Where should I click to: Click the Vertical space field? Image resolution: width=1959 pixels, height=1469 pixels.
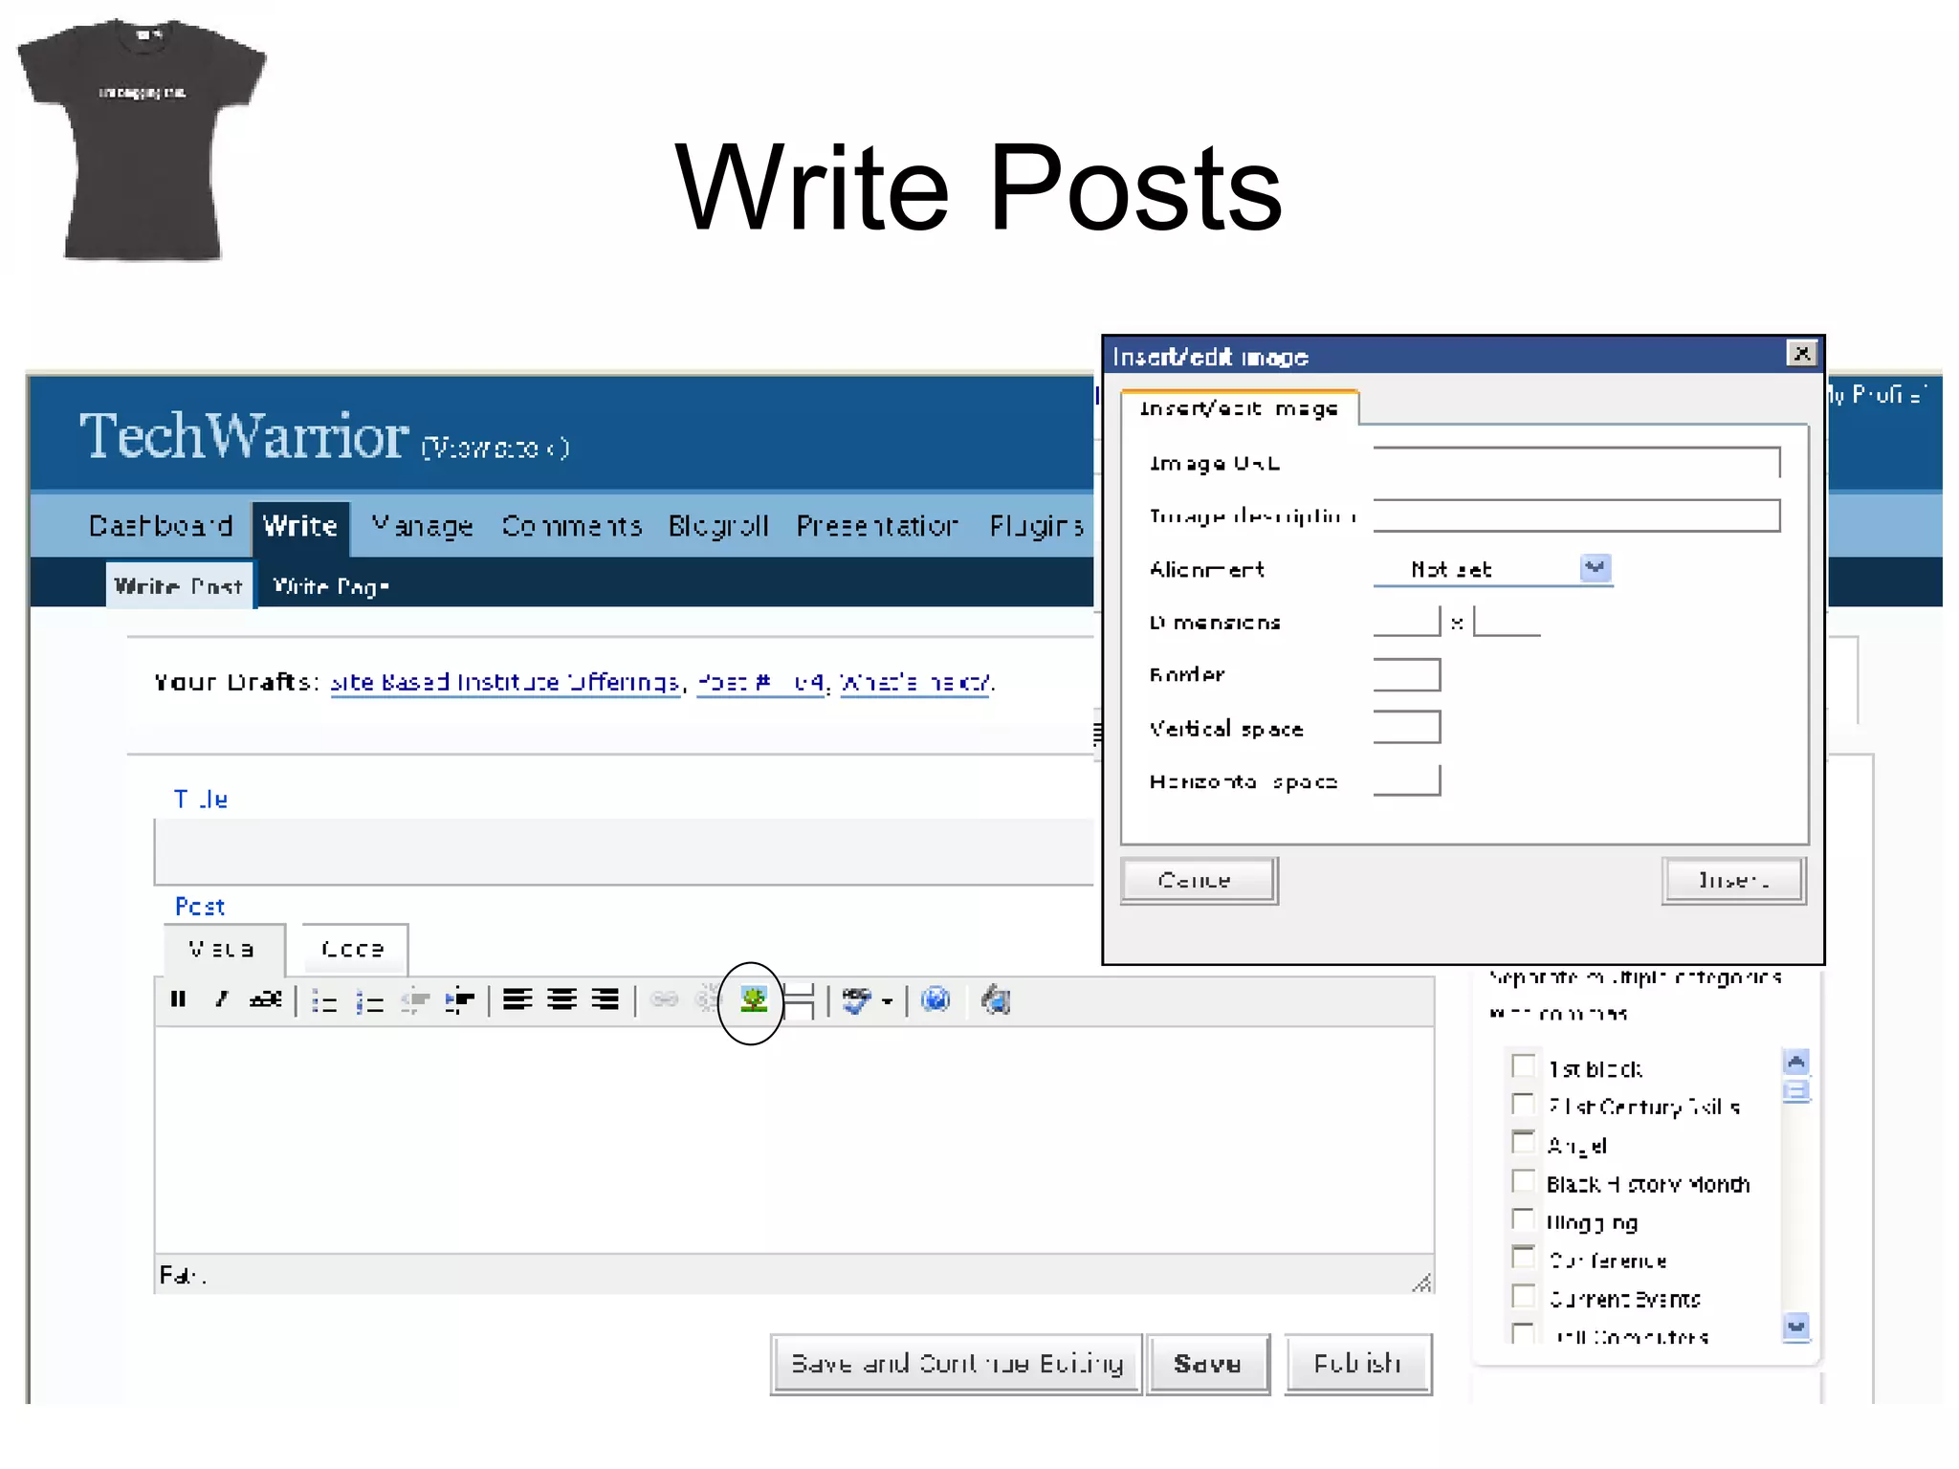click(x=1406, y=727)
